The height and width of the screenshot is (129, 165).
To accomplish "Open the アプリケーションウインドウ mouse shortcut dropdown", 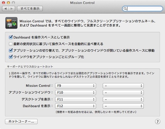I will 123,93.
